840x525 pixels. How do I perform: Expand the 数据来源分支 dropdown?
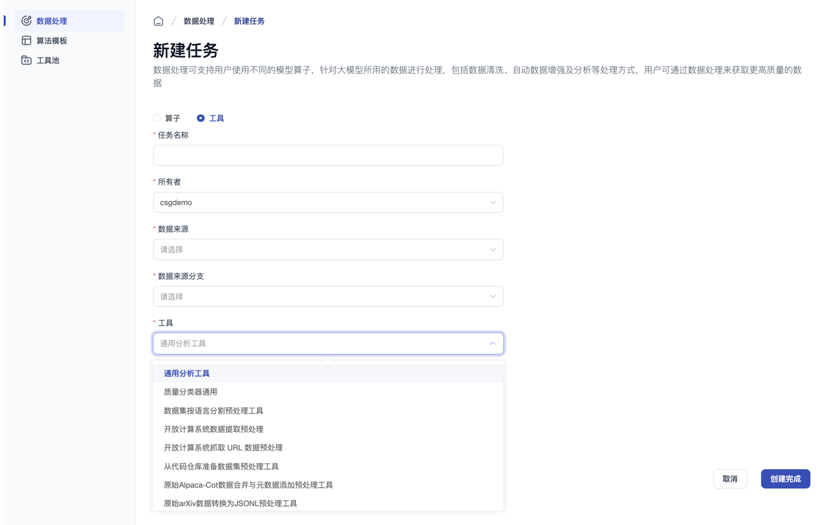tap(327, 297)
